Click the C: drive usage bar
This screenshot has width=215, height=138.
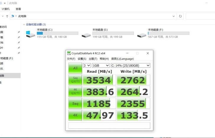click(58, 33)
